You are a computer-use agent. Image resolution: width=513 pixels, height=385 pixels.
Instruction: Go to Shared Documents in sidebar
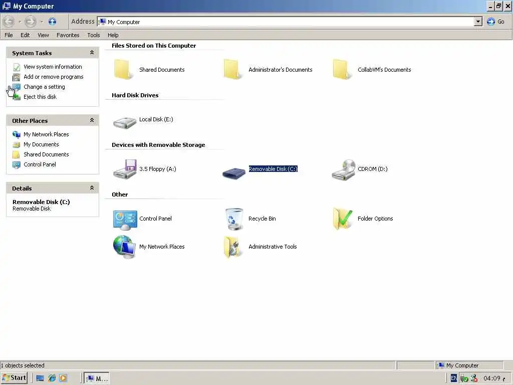(x=46, y=154)
